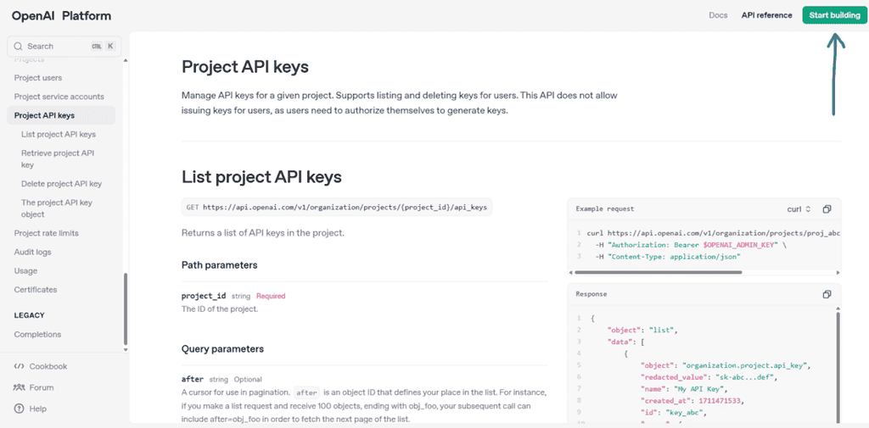Click sidebar scrollbar up arrow
The height and width of the screenshot is (428, 869).
pyautogui.click(x=126, y=60)
